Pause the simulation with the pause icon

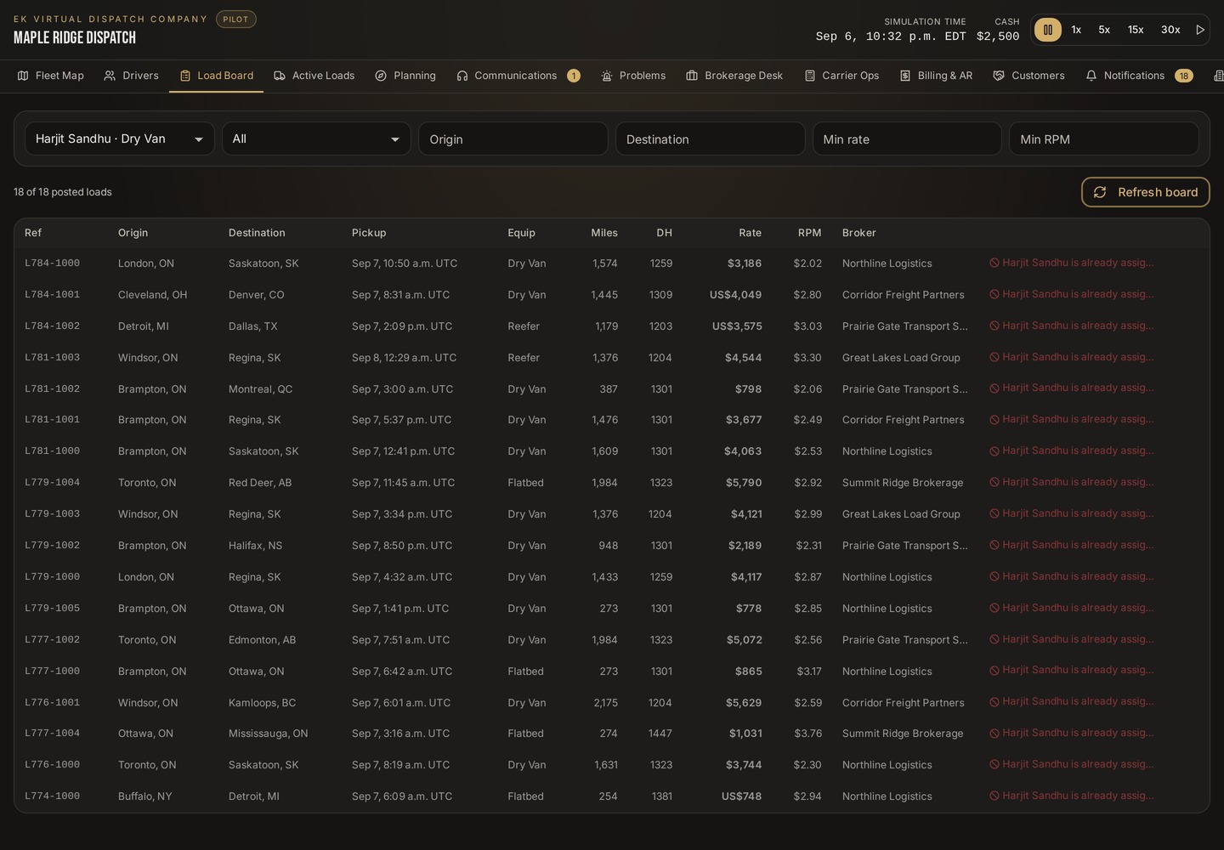pyautogui.click(x=1047, y=30)
